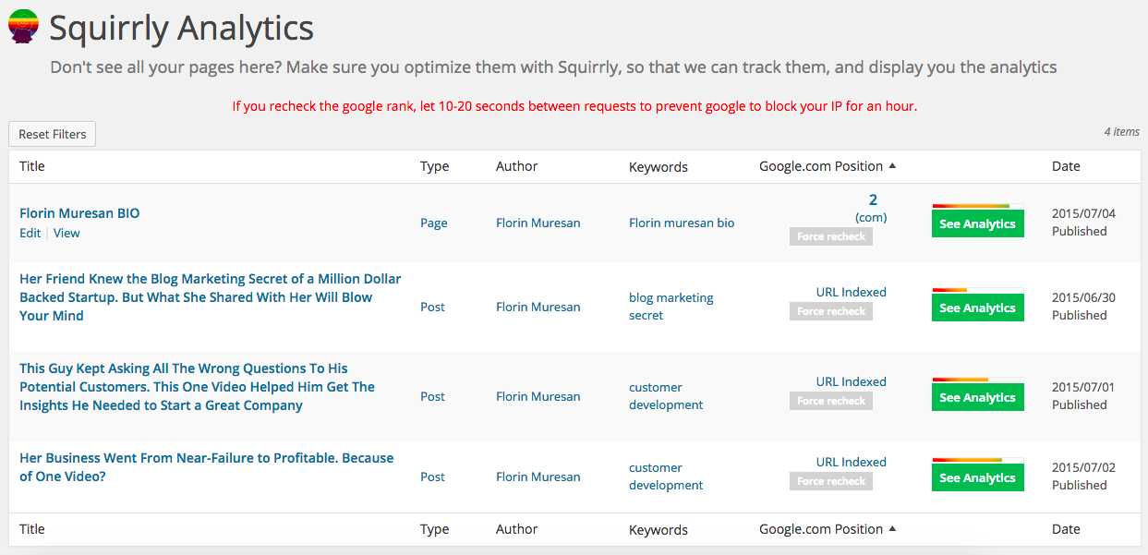See Analytics for Her Business Went post
This screenshot has width=1148, height=555.
click(x=978, y=477)
